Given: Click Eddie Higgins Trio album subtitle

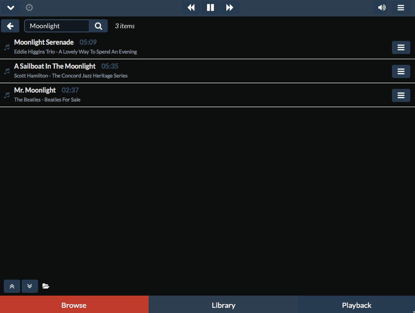Looking at the screenshot, I should [75, 52].
